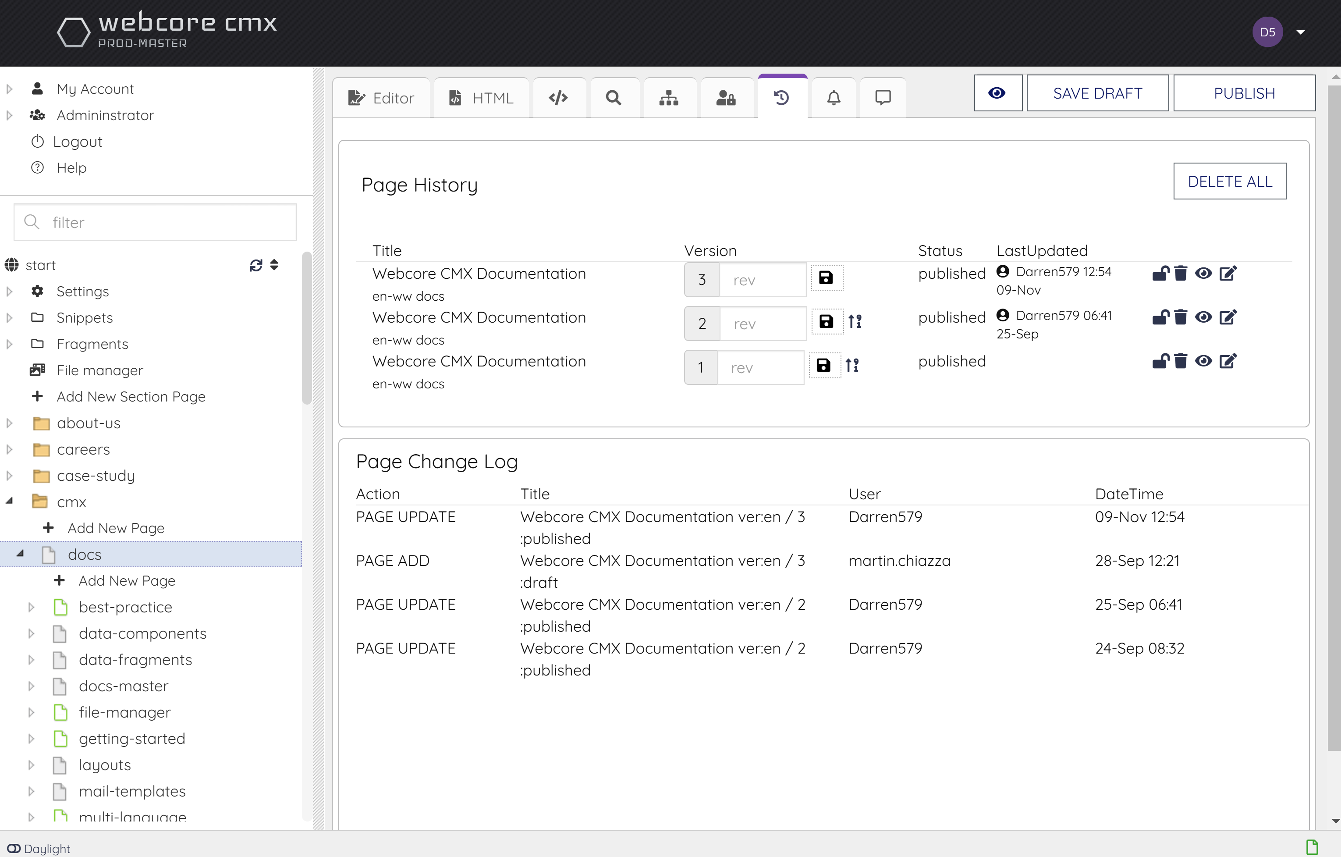Click the sidebar tree filter field
This screenshot has height=857, width=1341.
(155, 222)
